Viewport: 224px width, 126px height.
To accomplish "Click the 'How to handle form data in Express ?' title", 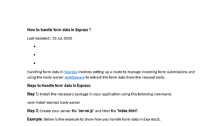I will pos(59,30).
